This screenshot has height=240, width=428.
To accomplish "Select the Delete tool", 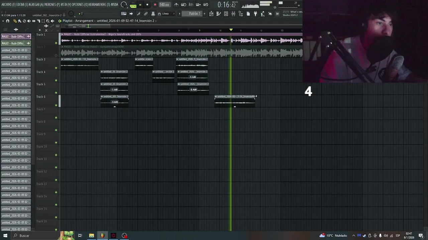I will click(x=24, y=21).
